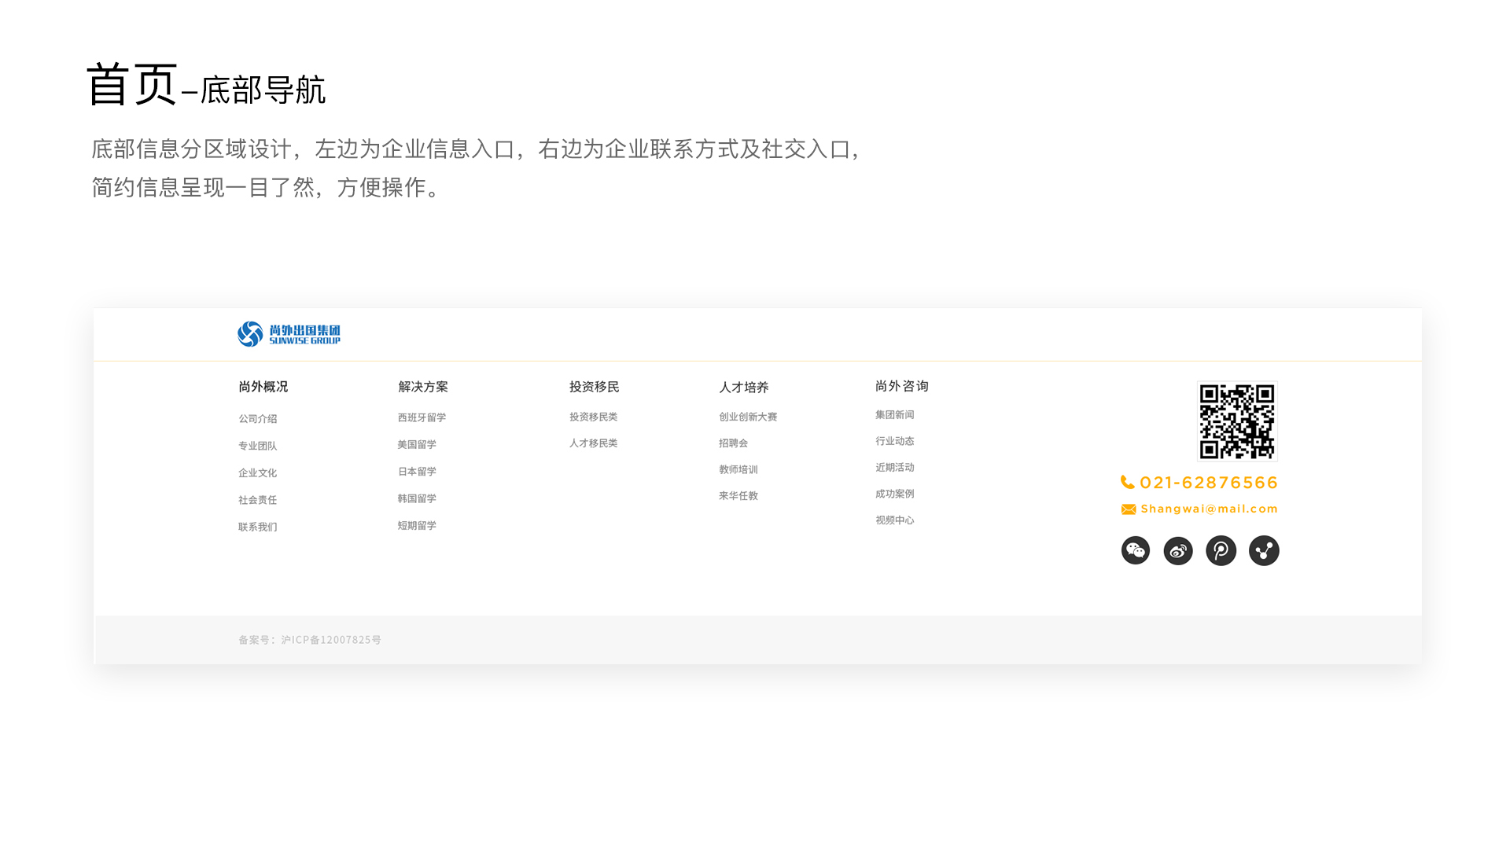Click the orange phone icon

[x=1128, y=482]
